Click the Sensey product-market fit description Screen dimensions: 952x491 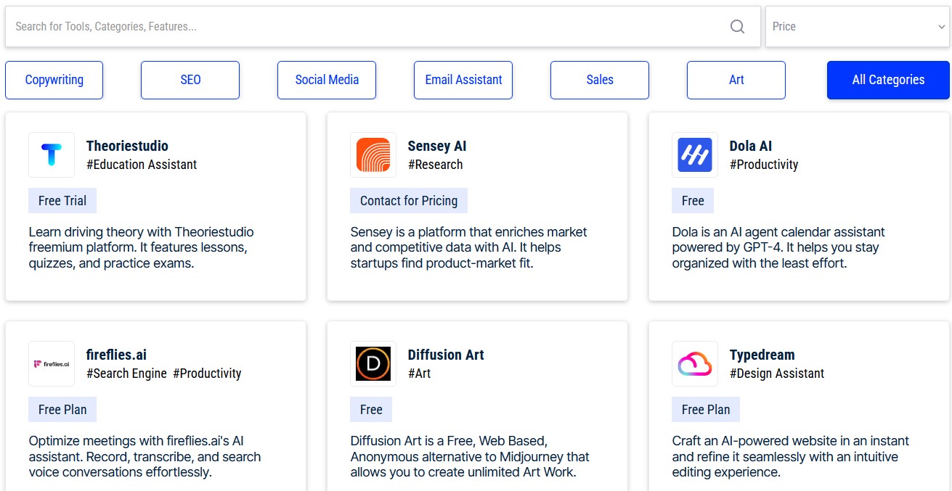[x=468, y=247]
